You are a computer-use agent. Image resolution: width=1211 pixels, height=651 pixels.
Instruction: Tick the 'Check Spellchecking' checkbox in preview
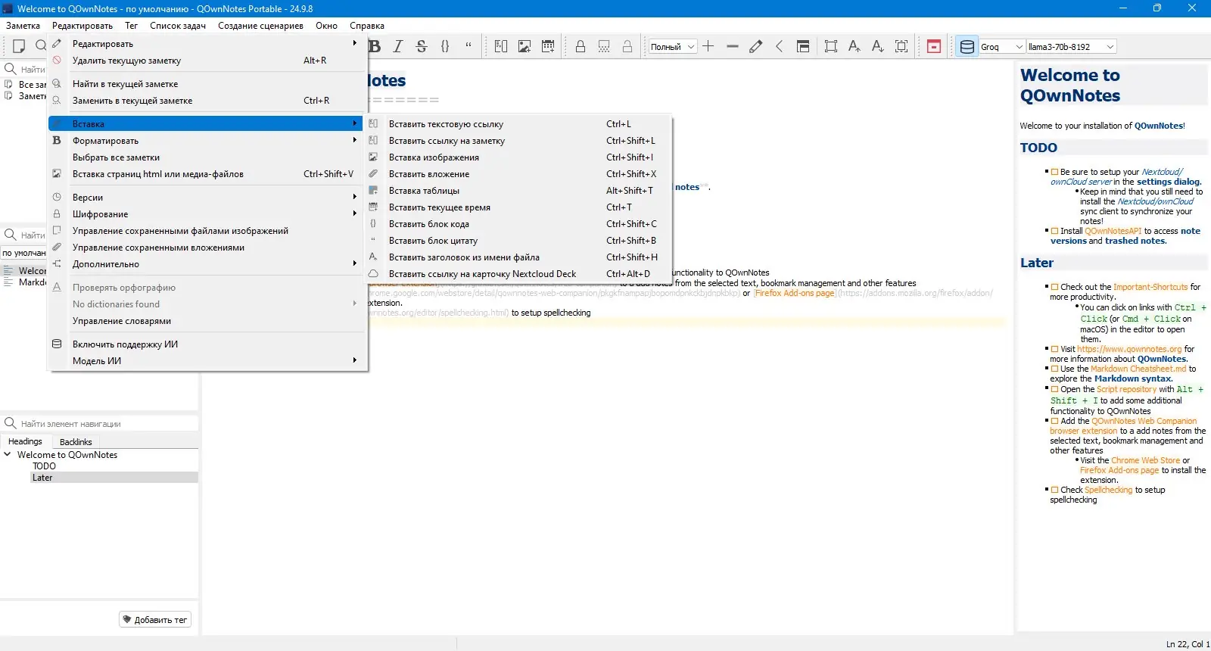coord(1055,491)
